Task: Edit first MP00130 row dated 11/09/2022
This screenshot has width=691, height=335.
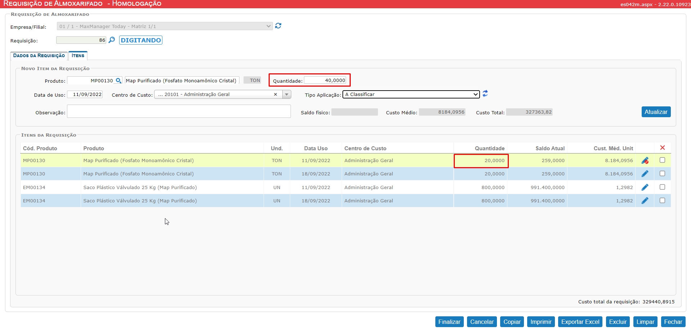Action: click(645, 160)
